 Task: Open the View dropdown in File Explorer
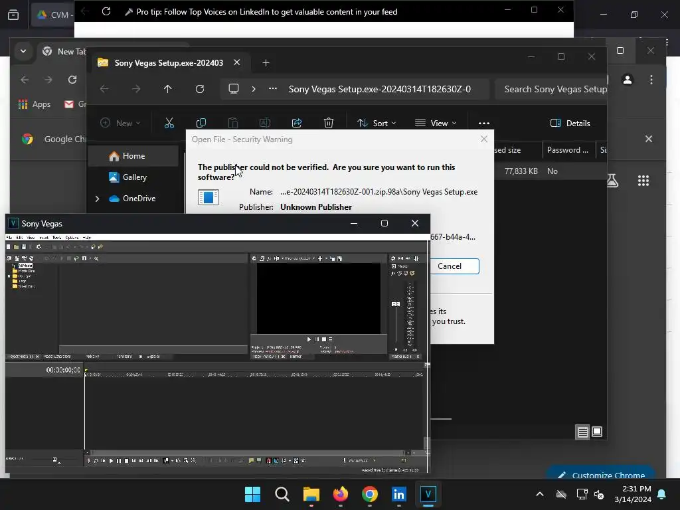(x=436, y=123)
